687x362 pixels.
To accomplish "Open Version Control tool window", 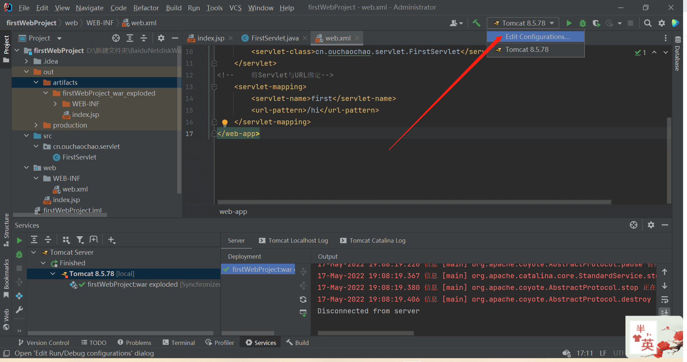I will [43, 342].
